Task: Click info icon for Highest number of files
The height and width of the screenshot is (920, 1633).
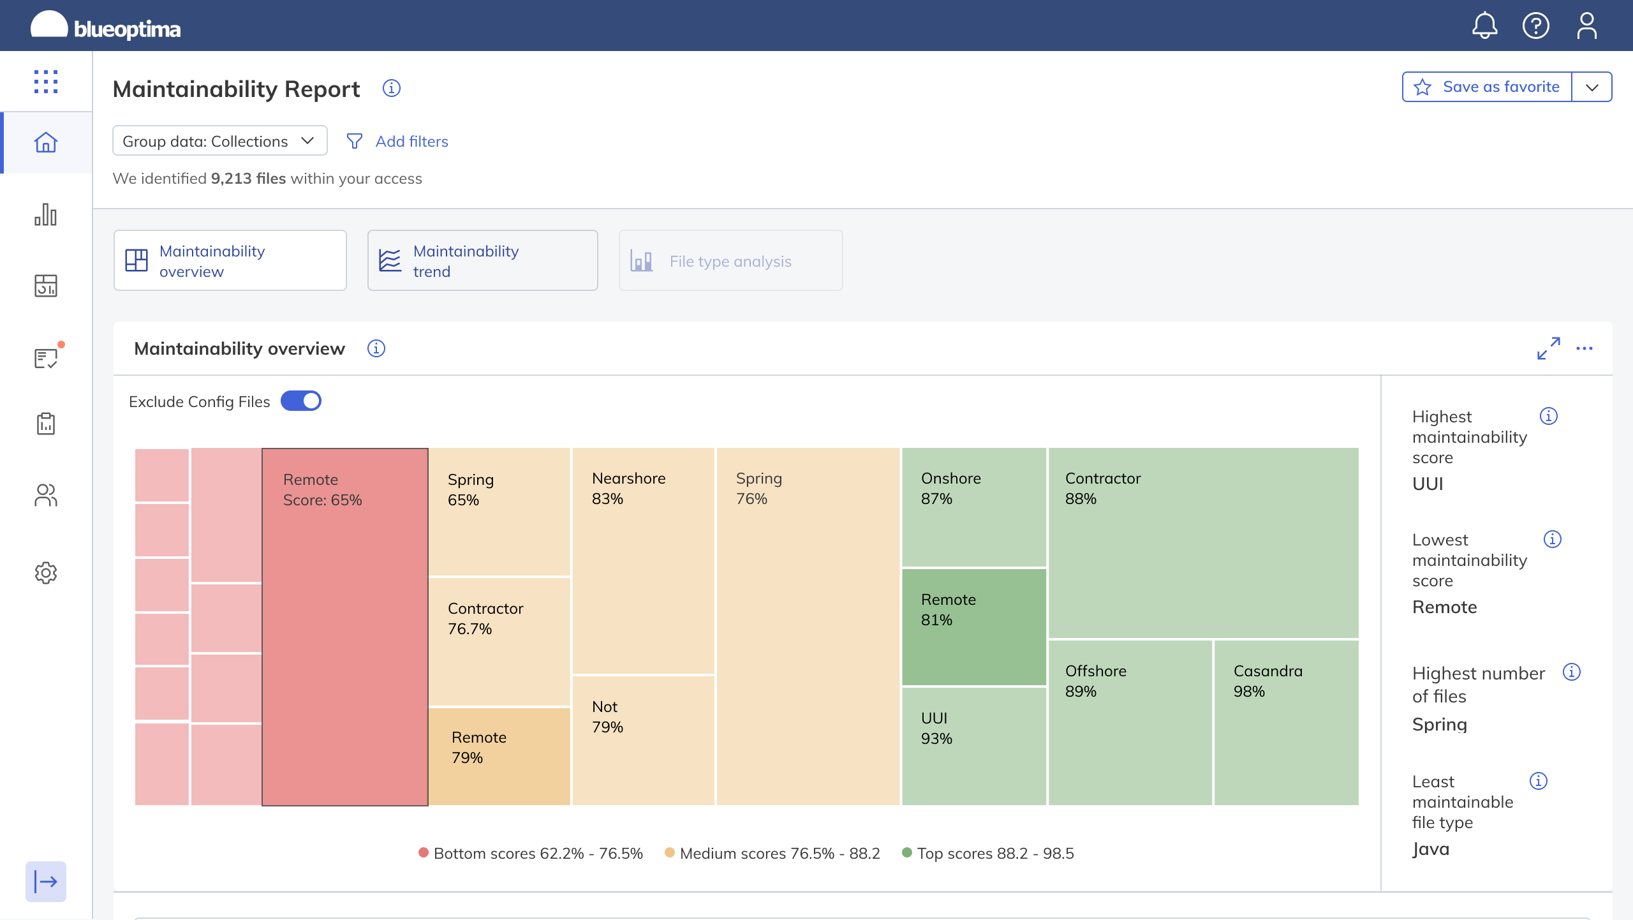Action: pos(1572,672)
